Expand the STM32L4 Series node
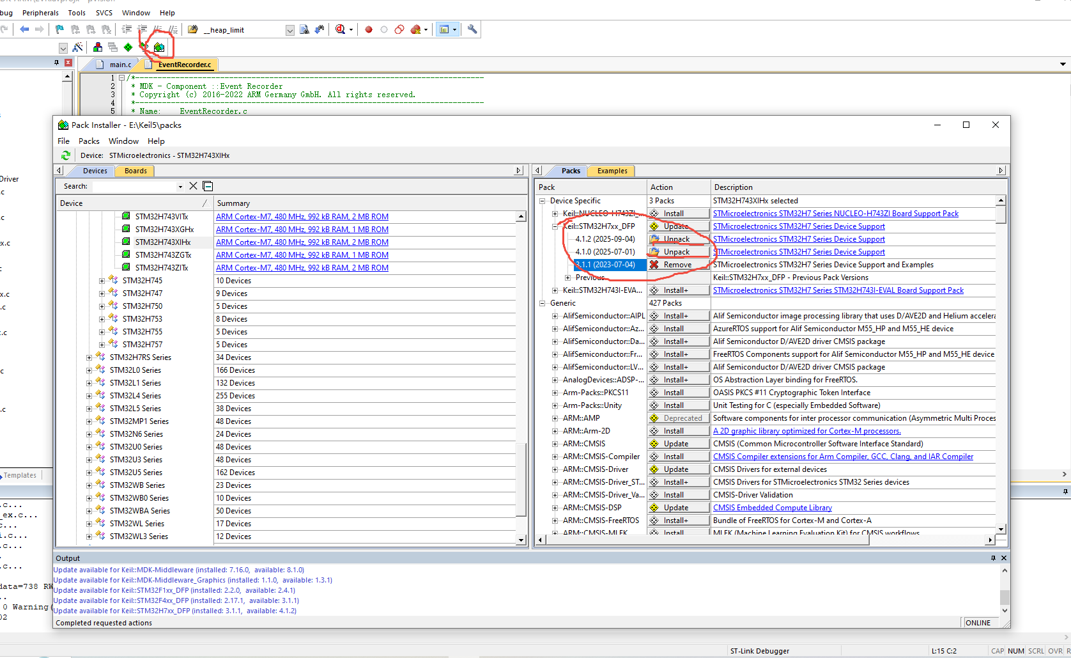The height and width of the screenshot is (658, 1071). 89,396
